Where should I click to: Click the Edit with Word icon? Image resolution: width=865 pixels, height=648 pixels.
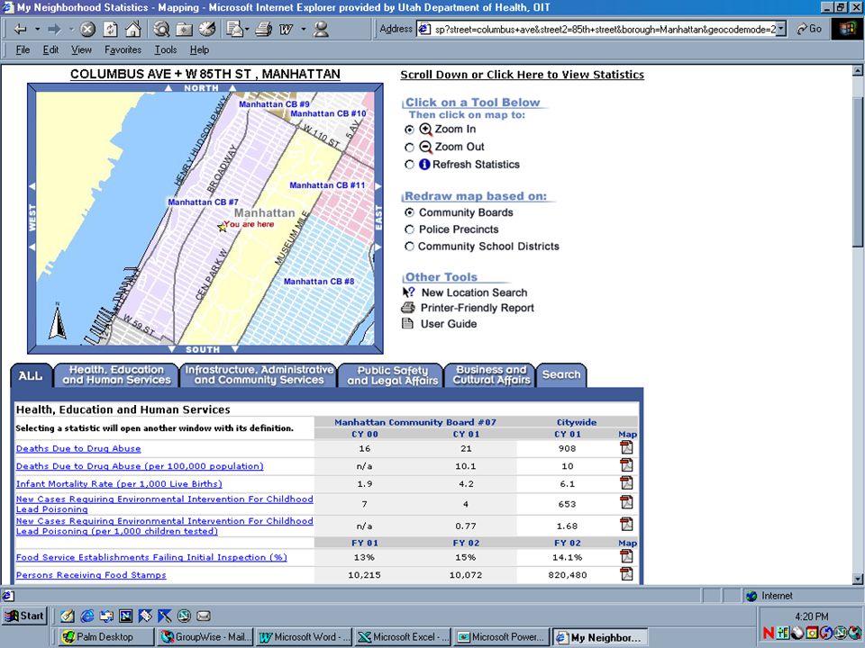coord(287,29)
